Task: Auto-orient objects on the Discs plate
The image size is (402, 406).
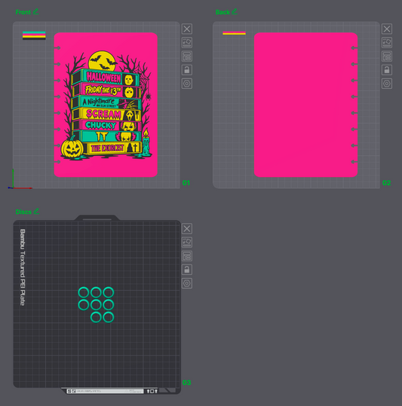Action: [x=186, y=243]
